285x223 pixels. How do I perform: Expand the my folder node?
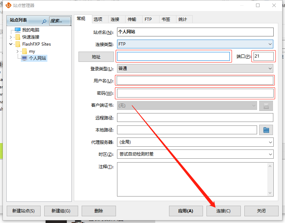point(17,51)
